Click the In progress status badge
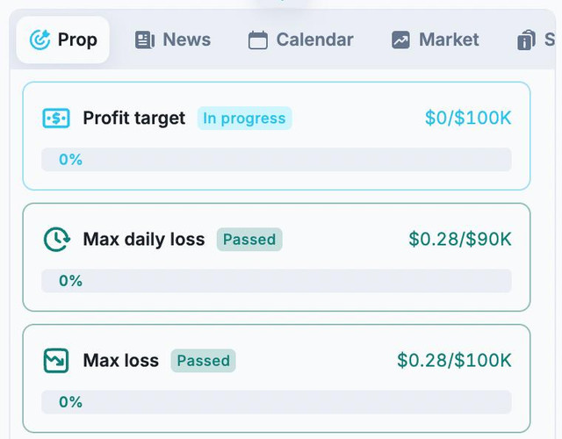Screen dimensions: 562x439 (x=244, y=119)
